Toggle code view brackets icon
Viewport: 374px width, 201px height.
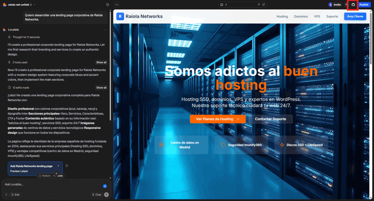coord(117,5)
